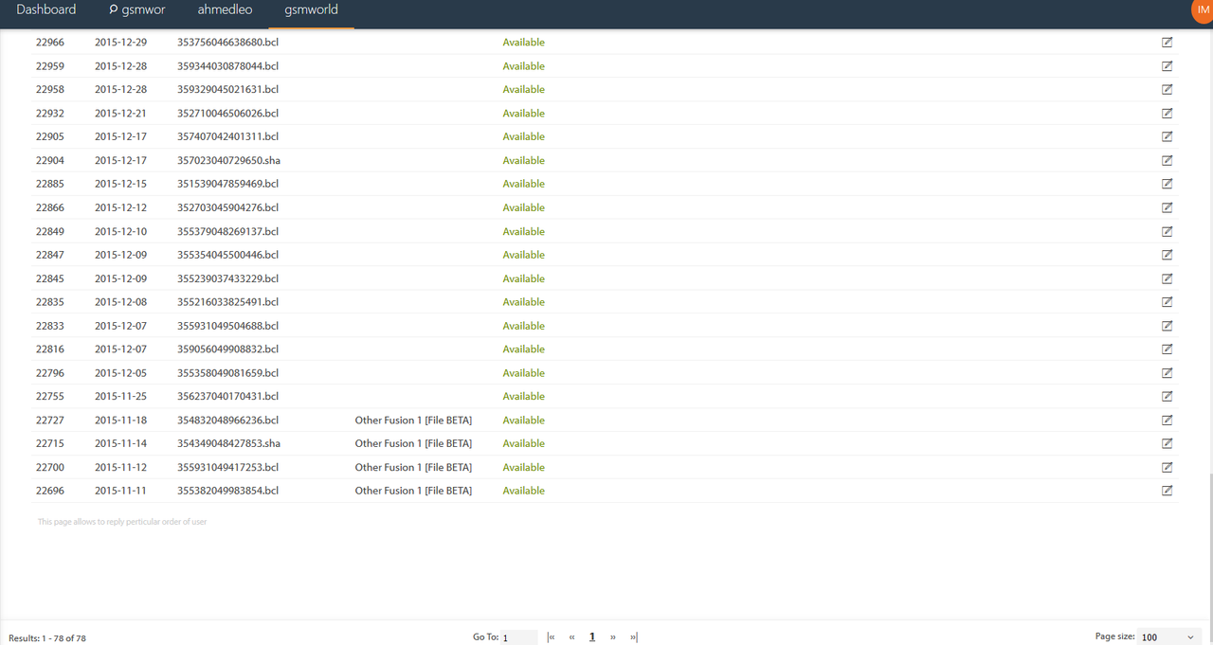This screenshot has height=645, width=1213.
Task: Click file 355382049983854.bcl
Action: coord(228,491)
